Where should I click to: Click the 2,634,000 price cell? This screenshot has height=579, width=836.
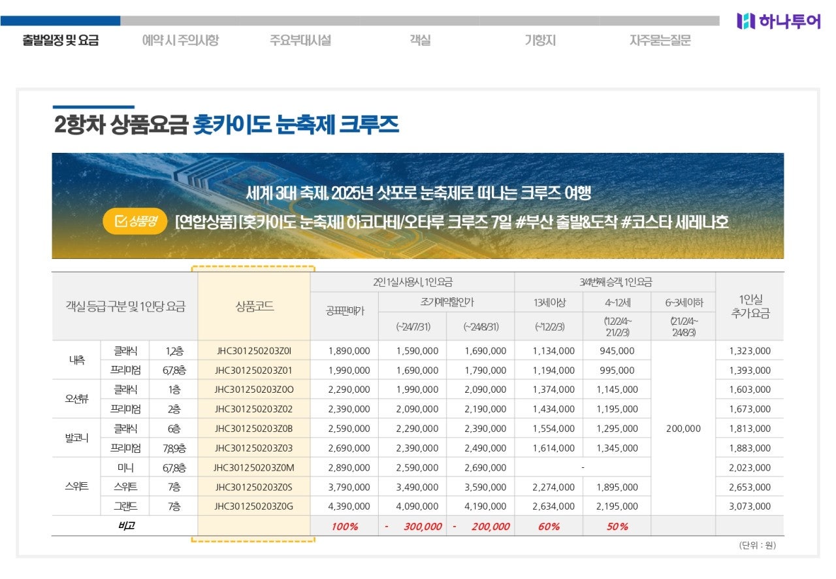coord(554,506)
